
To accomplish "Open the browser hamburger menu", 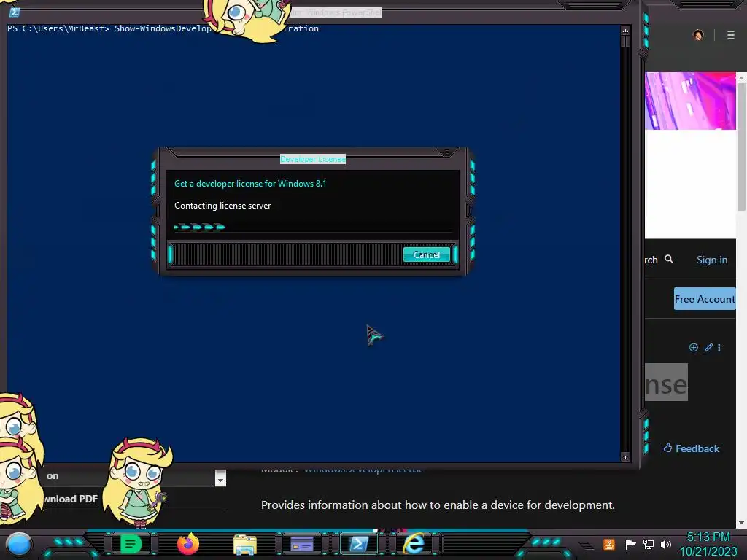I will [x=731, y=35].
